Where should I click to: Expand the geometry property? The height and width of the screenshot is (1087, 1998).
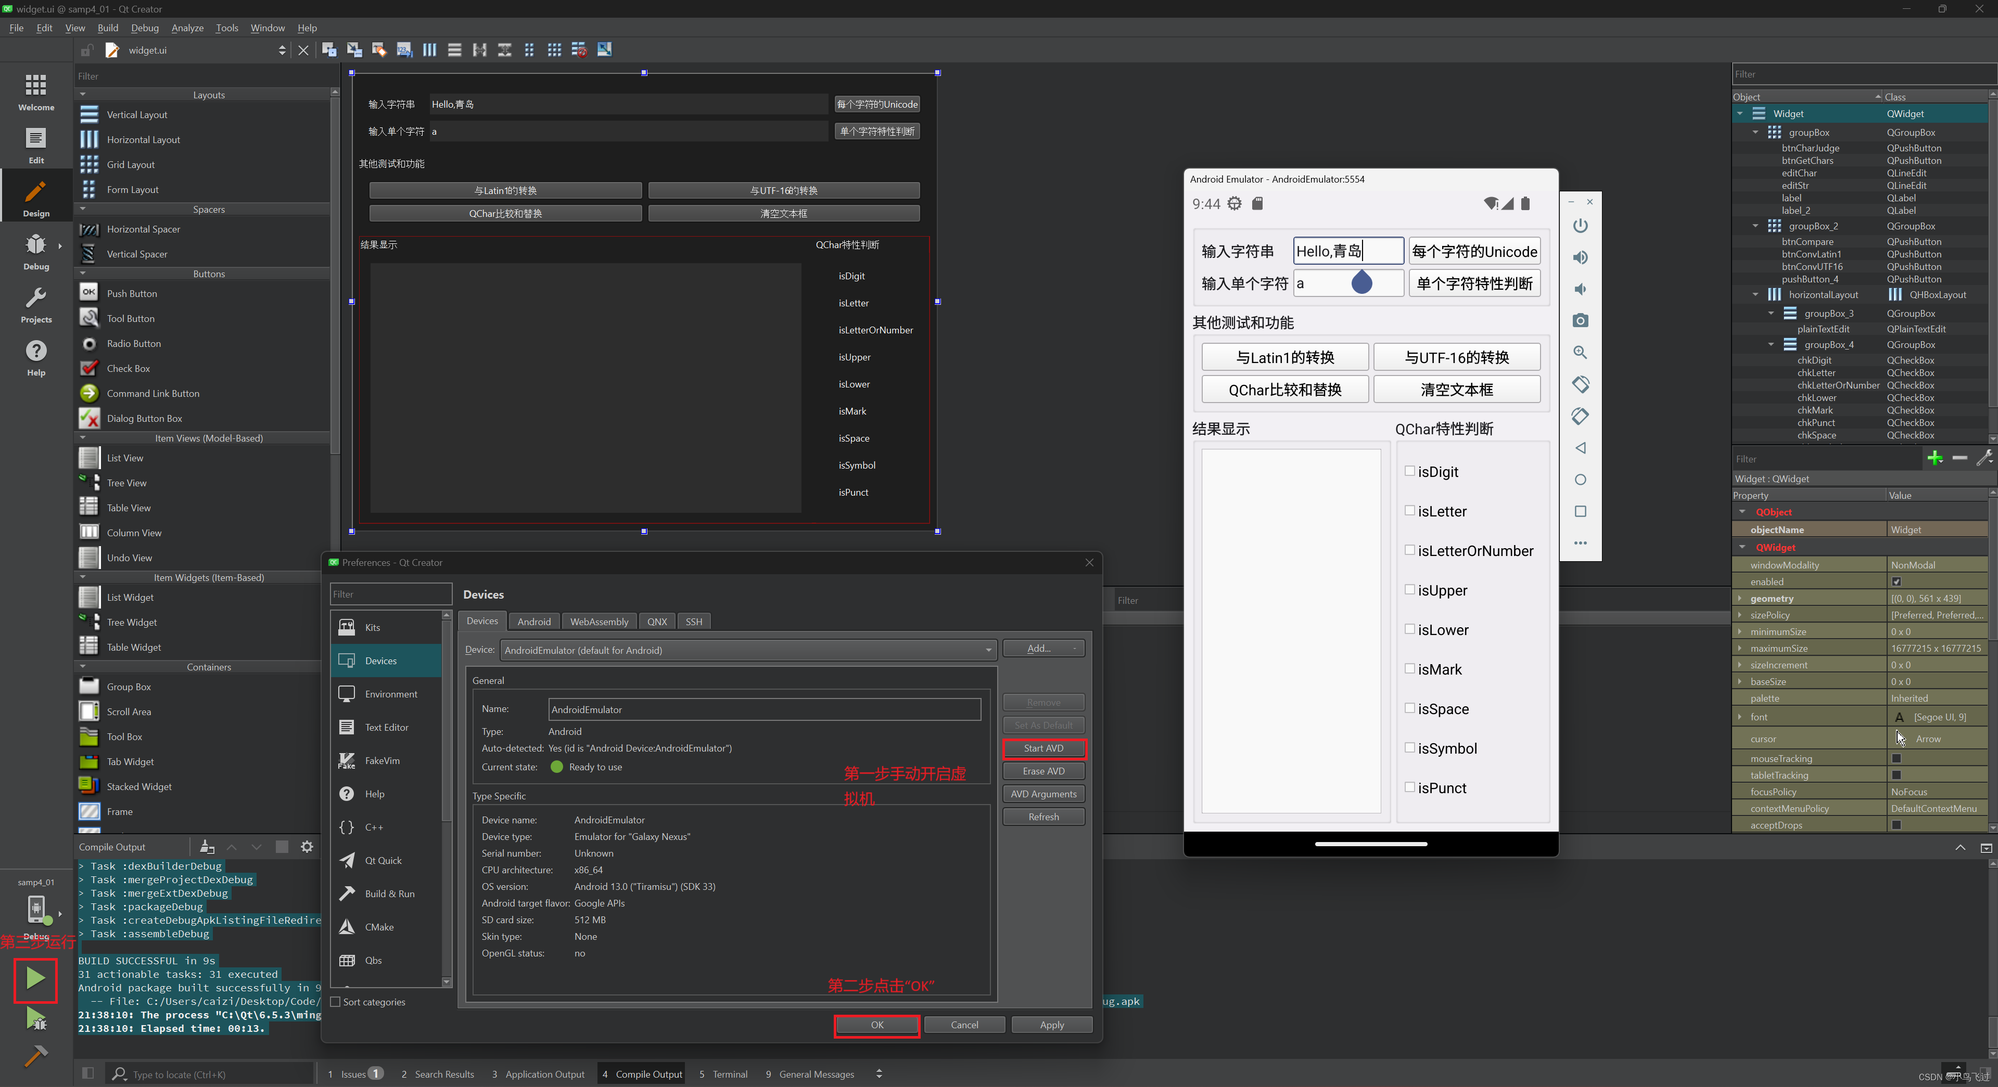point(1740,599)
